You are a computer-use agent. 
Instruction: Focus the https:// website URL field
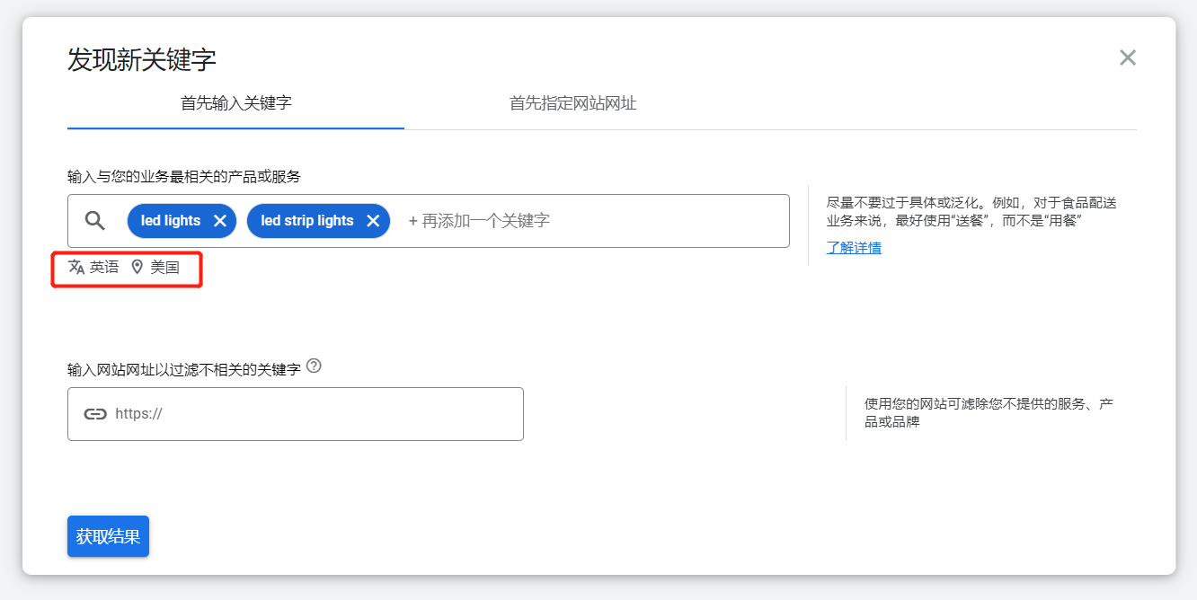click(296, 414)
